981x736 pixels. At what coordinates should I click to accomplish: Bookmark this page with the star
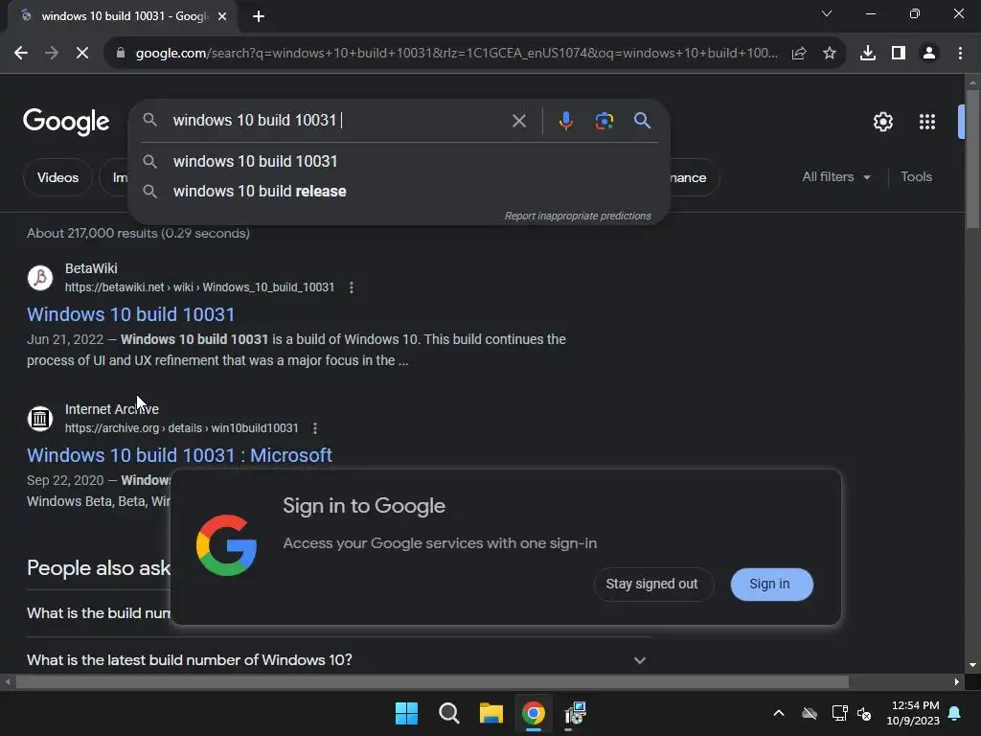point(830,54)
